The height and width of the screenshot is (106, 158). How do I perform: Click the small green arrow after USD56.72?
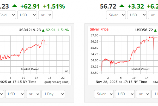coord(155,30)
